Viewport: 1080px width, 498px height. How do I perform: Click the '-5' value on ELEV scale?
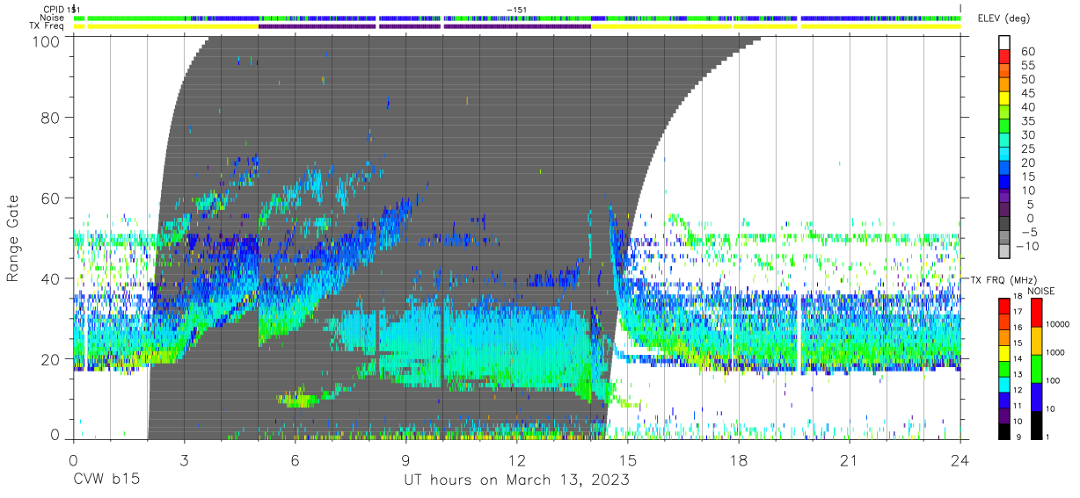(1028, 232)
